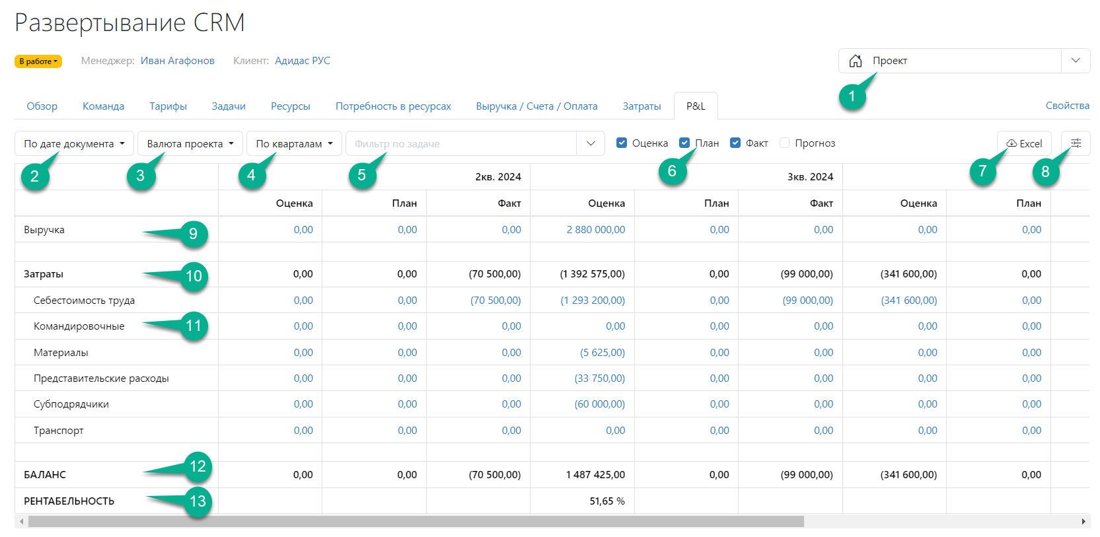Image resolution: width=1100 pixels, height=537 pixels.
Task: Open the table settings sliders icon
Action: click(x=1076, y=143)
